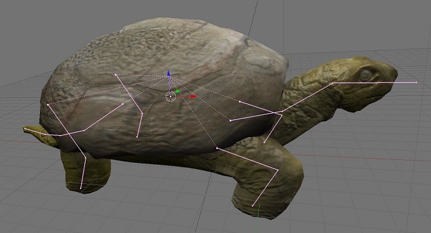Select rear hip joint at shell's left edge
The width and height of the screenshot is (431, 233).
click(x=48, y=105)
